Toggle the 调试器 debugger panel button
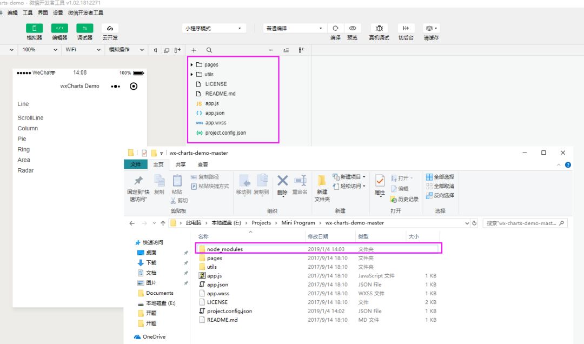 tap(84, 28)
